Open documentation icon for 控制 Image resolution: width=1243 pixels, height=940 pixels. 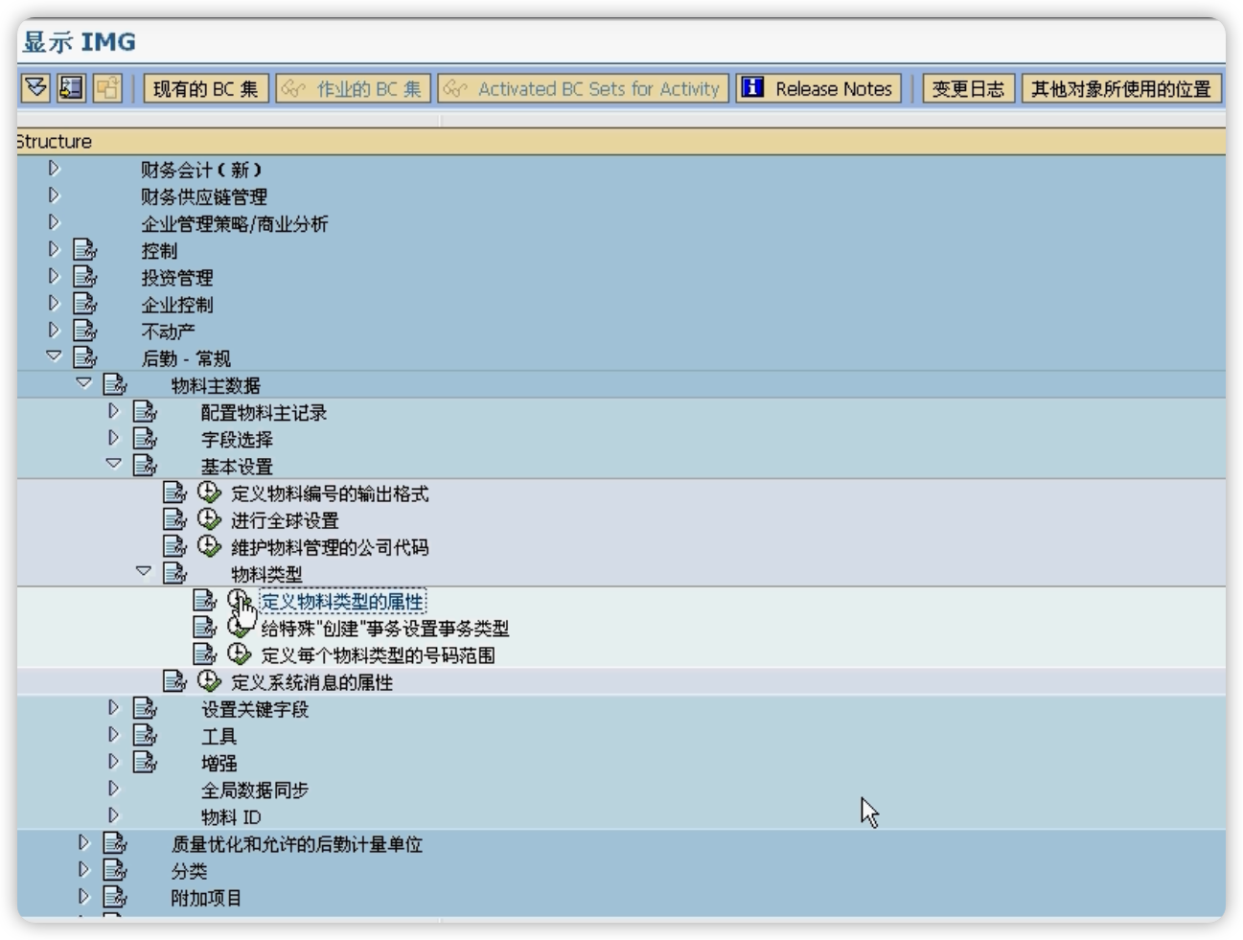85,250
